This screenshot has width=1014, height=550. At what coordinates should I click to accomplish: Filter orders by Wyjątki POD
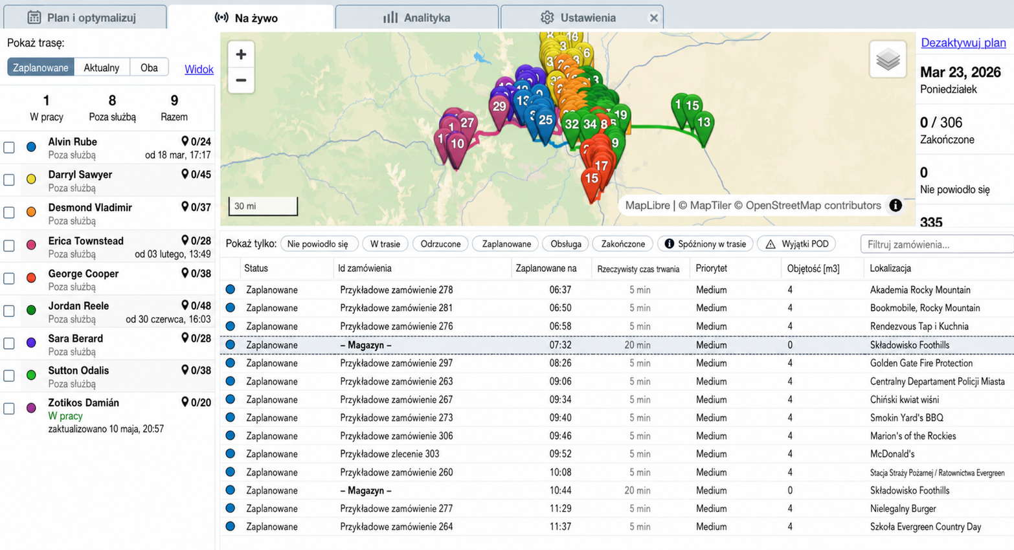[796, 244]
